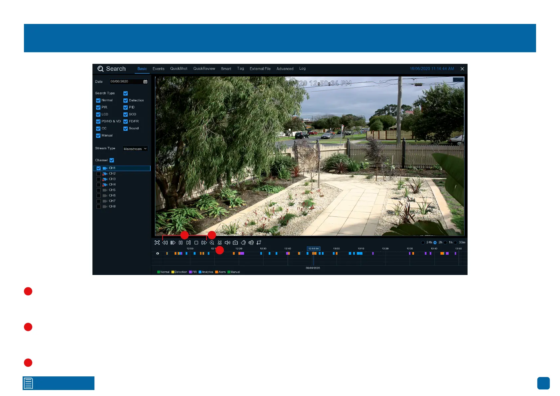Click the date field showing 06/06/2020
Image resolution: width=560 pixels, height=396 pixels.
click(126, 81)
